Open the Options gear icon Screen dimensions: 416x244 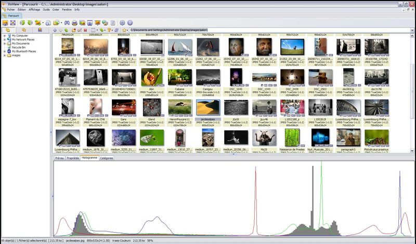coord(122,23)
